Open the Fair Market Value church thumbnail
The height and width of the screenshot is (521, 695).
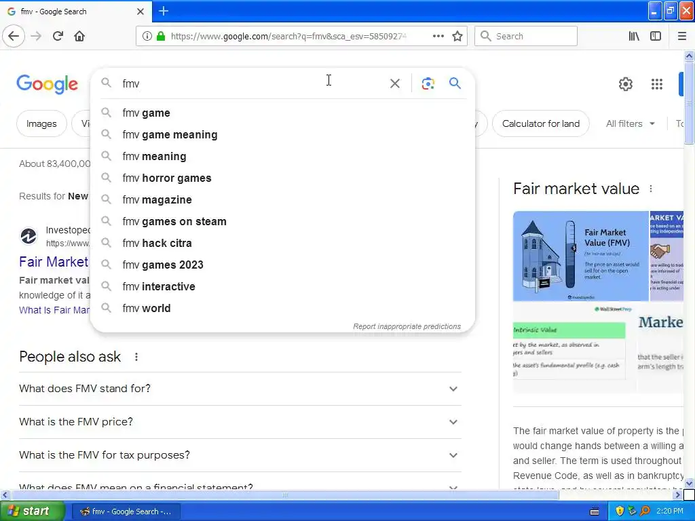click(581, 256)
